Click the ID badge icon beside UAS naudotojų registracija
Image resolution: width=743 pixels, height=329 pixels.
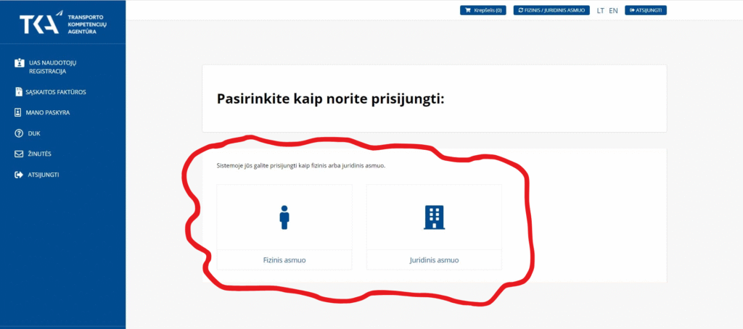(x=19, y=64)
